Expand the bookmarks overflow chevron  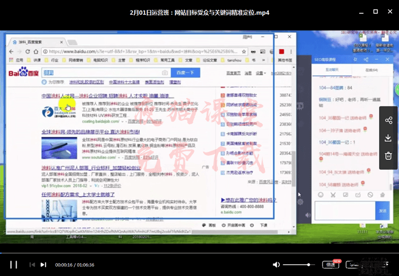click(263, 60)
